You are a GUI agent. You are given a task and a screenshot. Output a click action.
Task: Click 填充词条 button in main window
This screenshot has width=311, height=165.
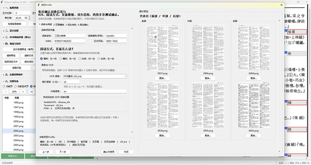pos(28,62)
